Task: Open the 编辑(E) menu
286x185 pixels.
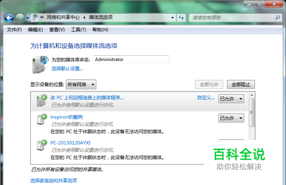Action: point(35,30)
